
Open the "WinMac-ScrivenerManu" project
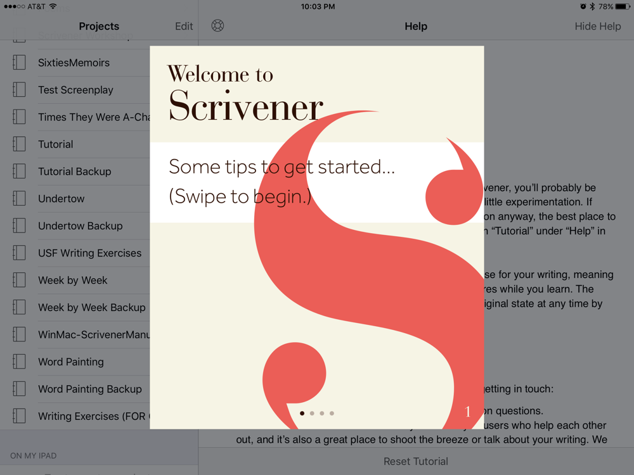pyautogui.click(x=94, y=334)
